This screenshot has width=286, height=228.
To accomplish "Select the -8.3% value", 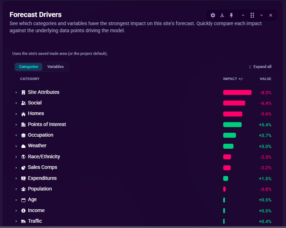I will (265, 93).
